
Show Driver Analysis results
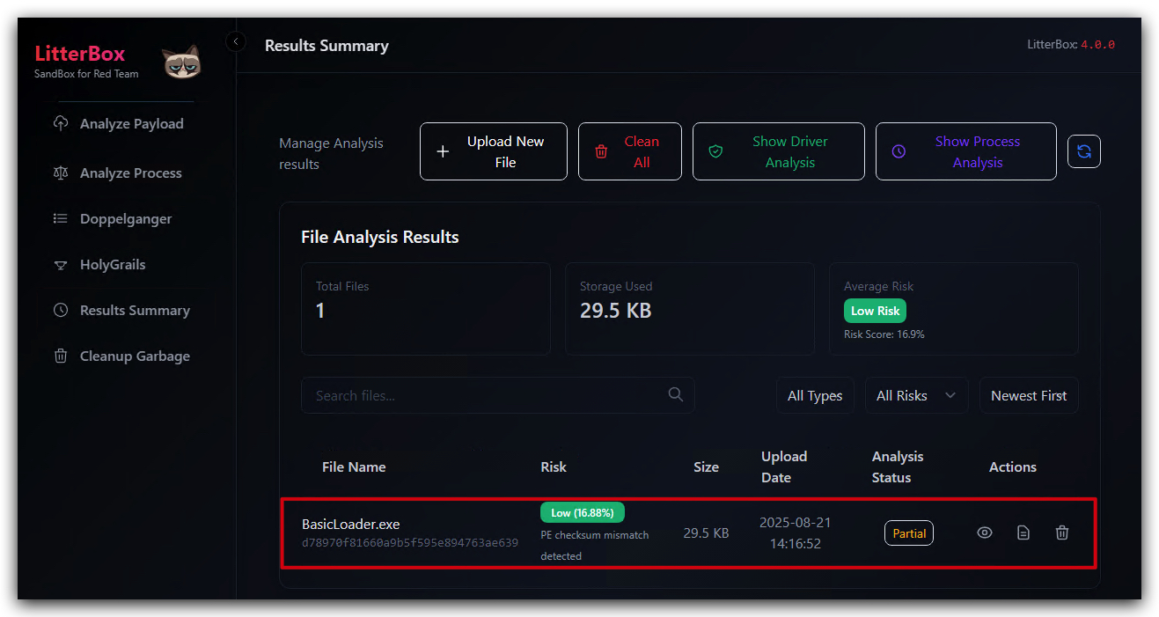[779, 151]
